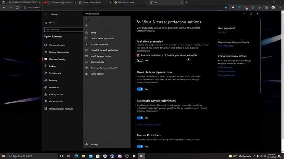Click the browser back button
Image resolution: width=284 pixels, height=159 pixels.
(4, 8)
